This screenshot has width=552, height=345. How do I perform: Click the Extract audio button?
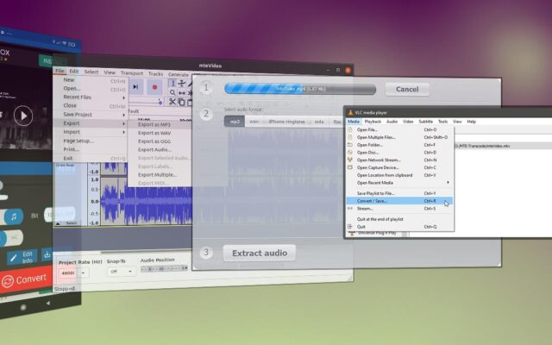click(x=260, y=253)
